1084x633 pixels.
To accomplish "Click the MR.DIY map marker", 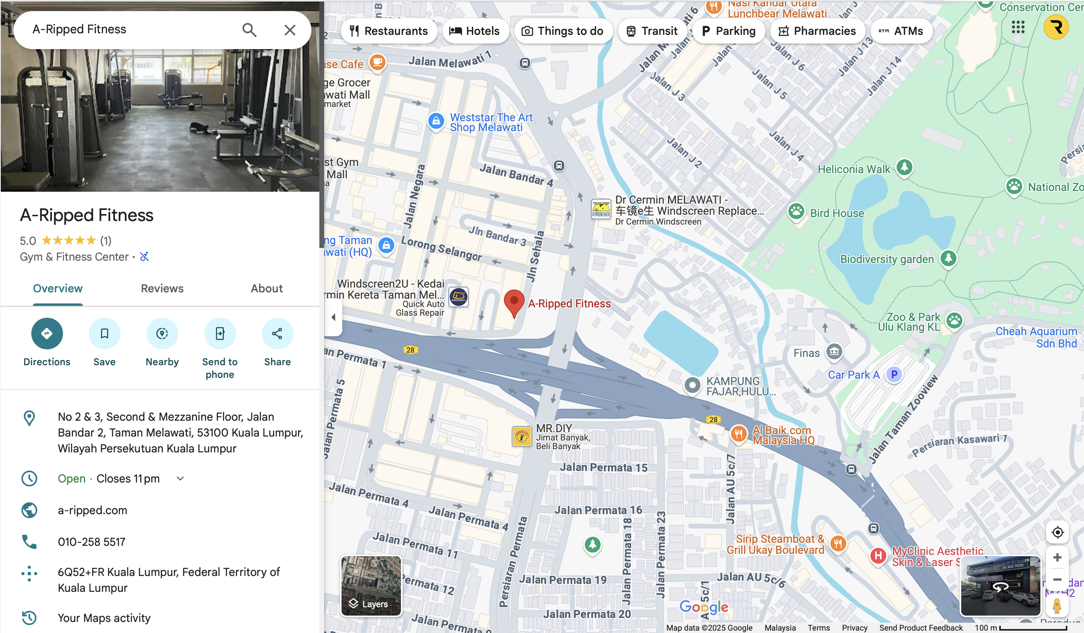I will pyautogui.click(x=522, y=437).
